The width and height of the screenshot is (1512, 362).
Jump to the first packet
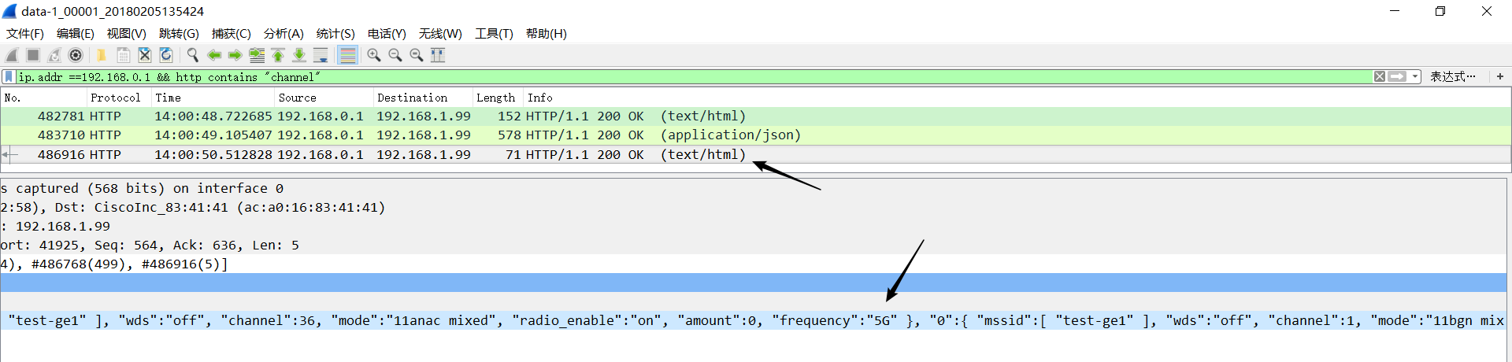point(278,55)
